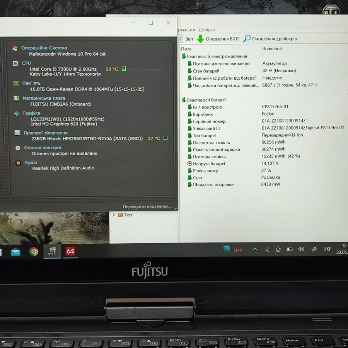Click the Значення column header
The height and width of the screenshot is (348, 348).
[272, 48]
